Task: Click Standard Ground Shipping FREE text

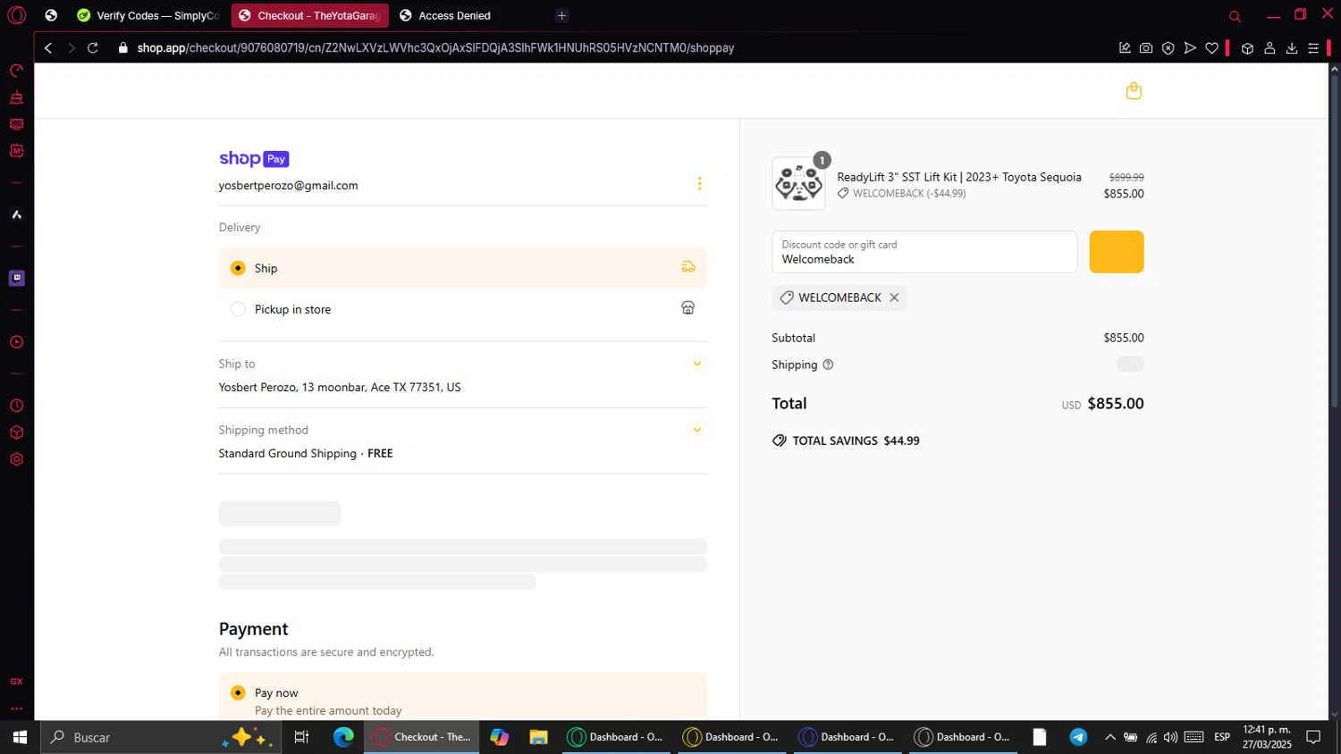Action: [x=306, y=453]
